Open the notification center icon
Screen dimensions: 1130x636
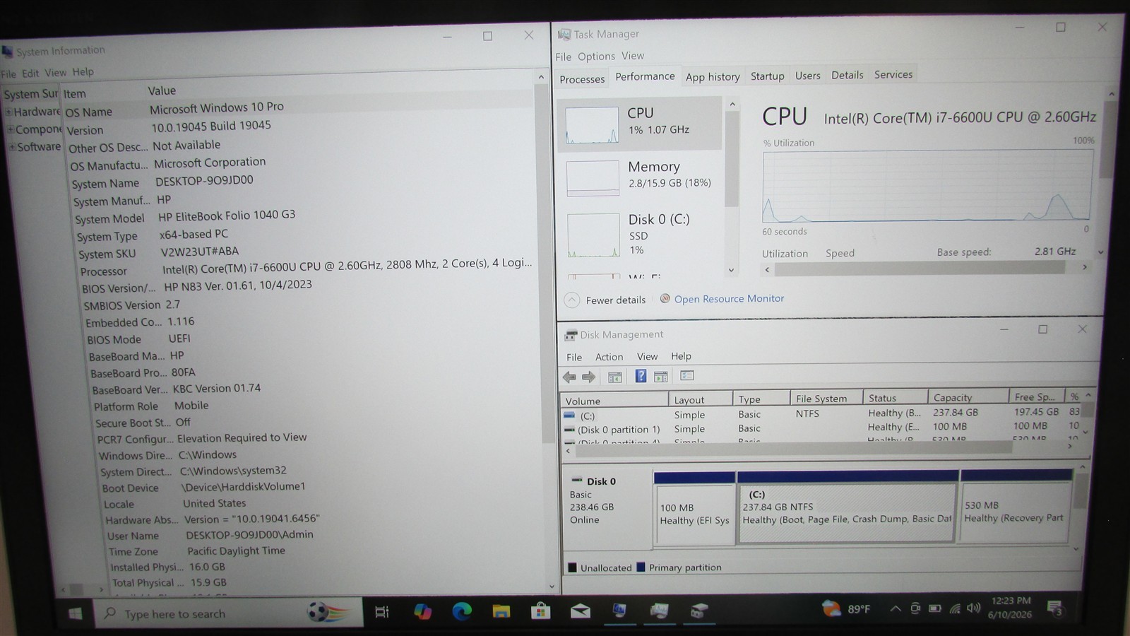1055,608
